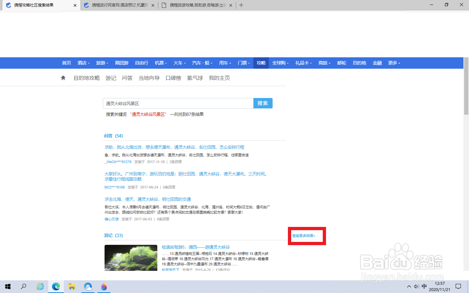Open question 求助，我从北海出发
This screenshot has width=469, height=293.
tap(174, 147)
